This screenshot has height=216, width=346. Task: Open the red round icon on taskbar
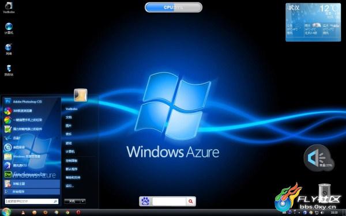pyautogui.click(x=78, y=213)
